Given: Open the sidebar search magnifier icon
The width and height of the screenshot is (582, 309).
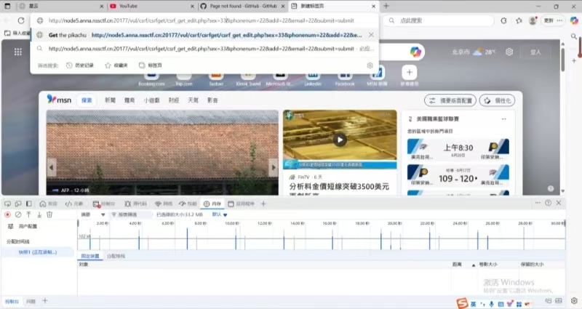Looking at the screenshot, I should (x=574, y=36).
